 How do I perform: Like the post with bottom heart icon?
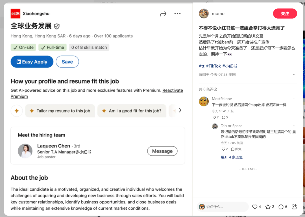[x=255, y=207]
